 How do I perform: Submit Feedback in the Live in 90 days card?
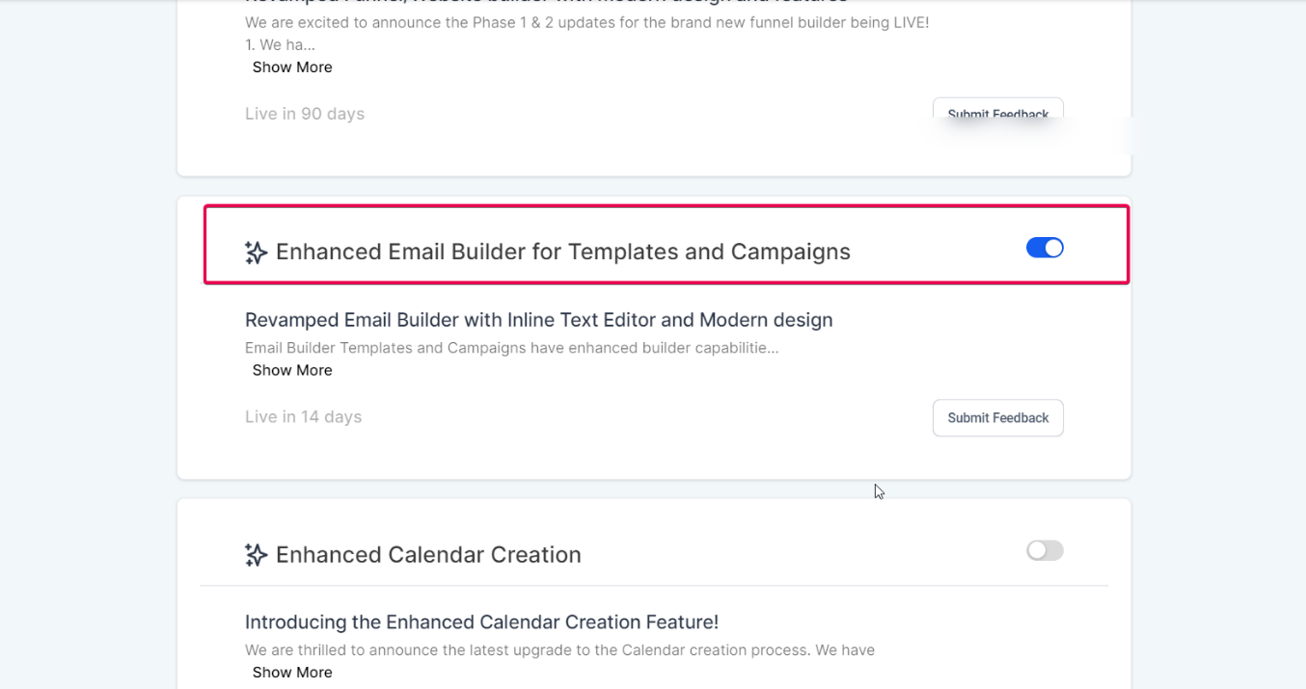coord(998,109)
